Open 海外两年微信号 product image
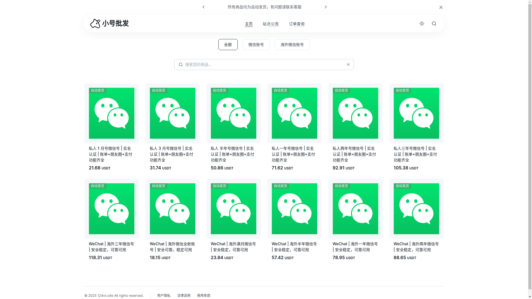532x299 pixels. (416, 209)
